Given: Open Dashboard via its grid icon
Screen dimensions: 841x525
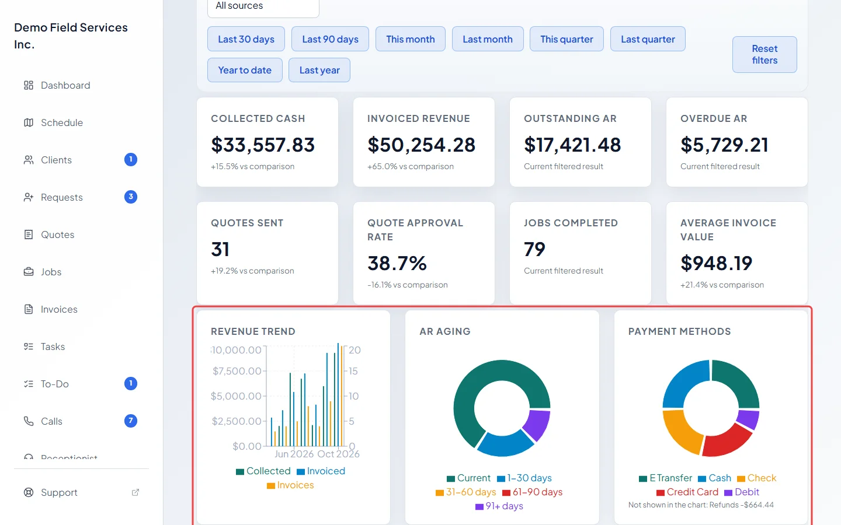Looking at the screenshot, I should pos(29,85).
